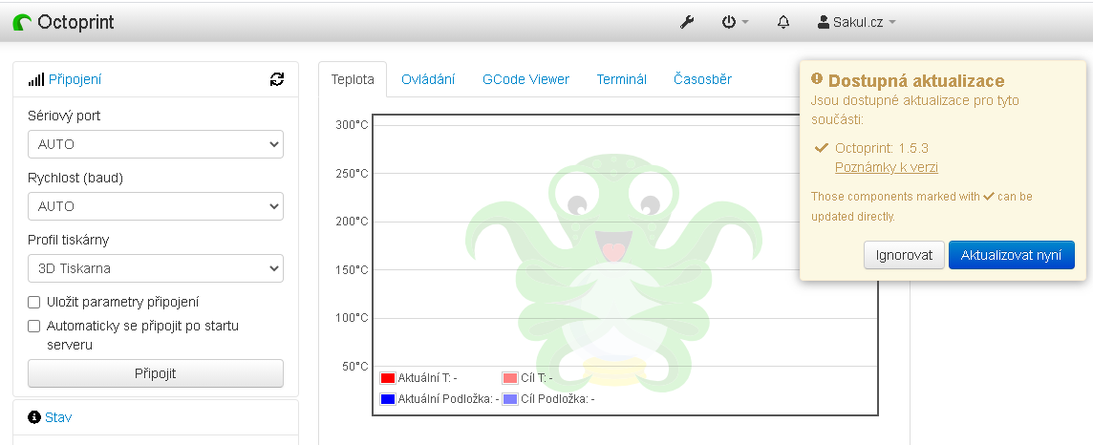Open the Sakul.cz user menu

(x=857, y=22)
